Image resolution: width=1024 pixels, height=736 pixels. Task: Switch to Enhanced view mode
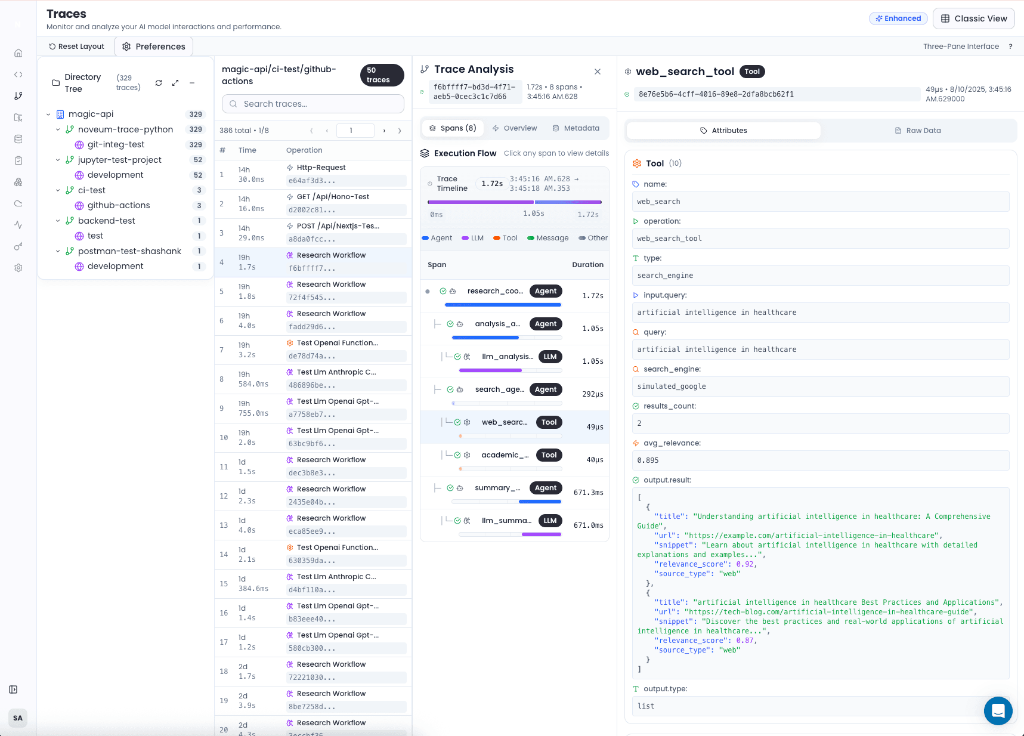[898, 18]
